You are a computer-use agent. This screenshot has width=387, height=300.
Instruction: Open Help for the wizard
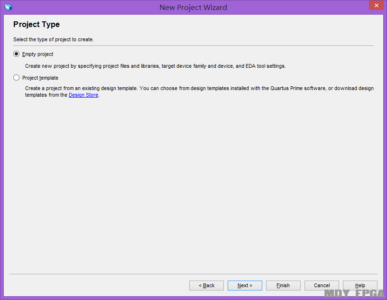(x=360, y=285)
